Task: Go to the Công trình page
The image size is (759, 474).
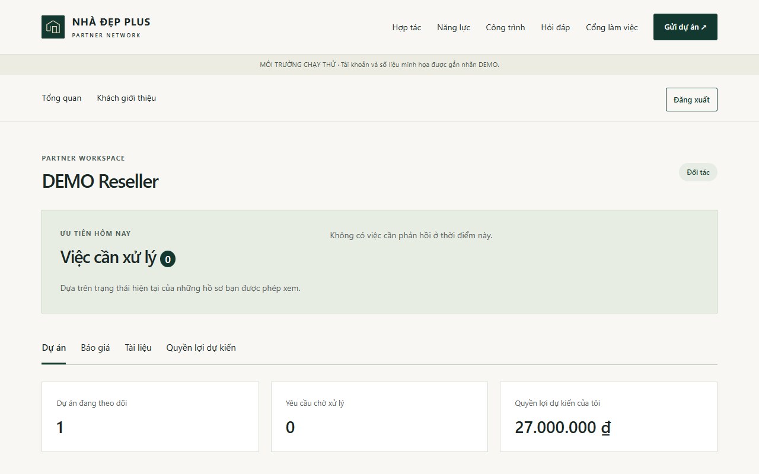Action: pos(505,27)
